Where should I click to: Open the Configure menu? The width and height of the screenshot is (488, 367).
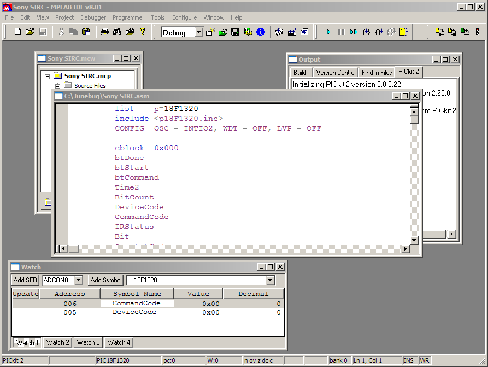pyautogui.click(x=184, y=17)
